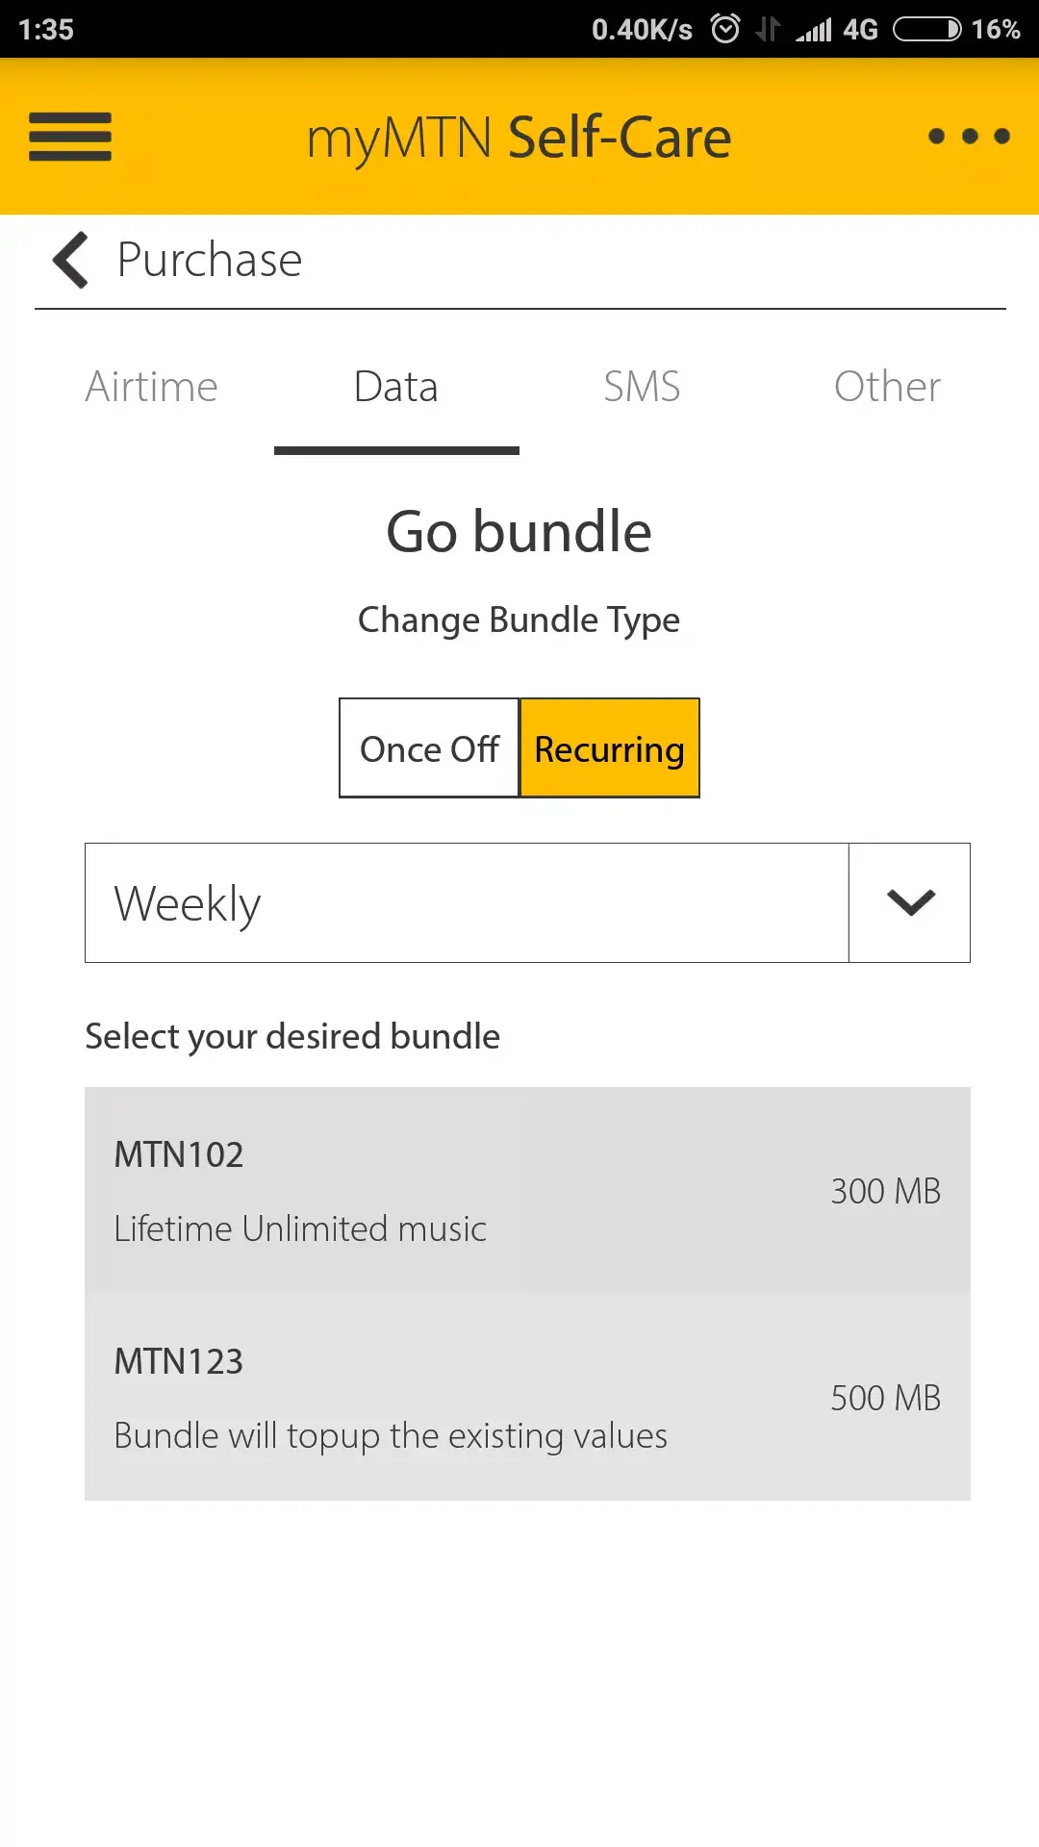Tap the Purchase header label
This screenshot has height=1847, width=1039.
[x=210, y=260]
